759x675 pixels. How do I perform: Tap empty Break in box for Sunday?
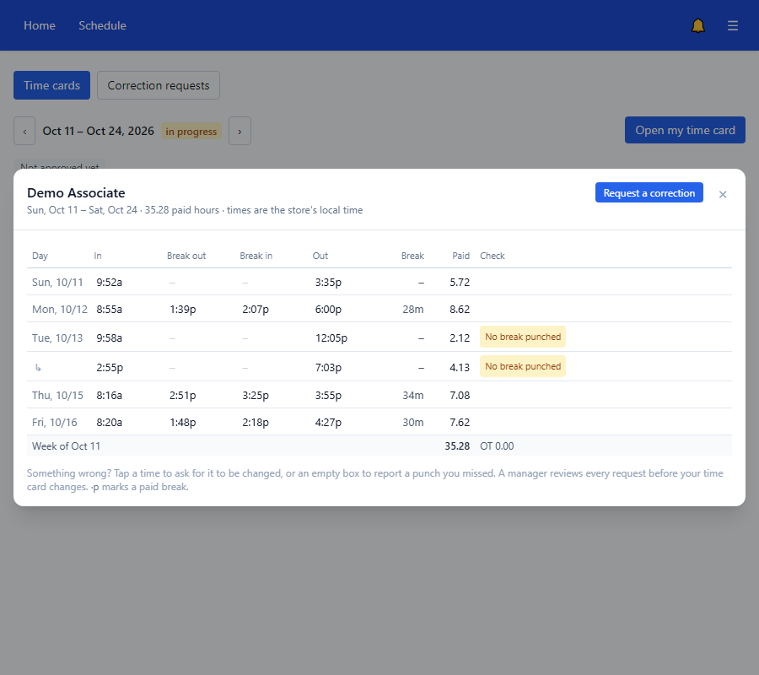coord(245,283)
